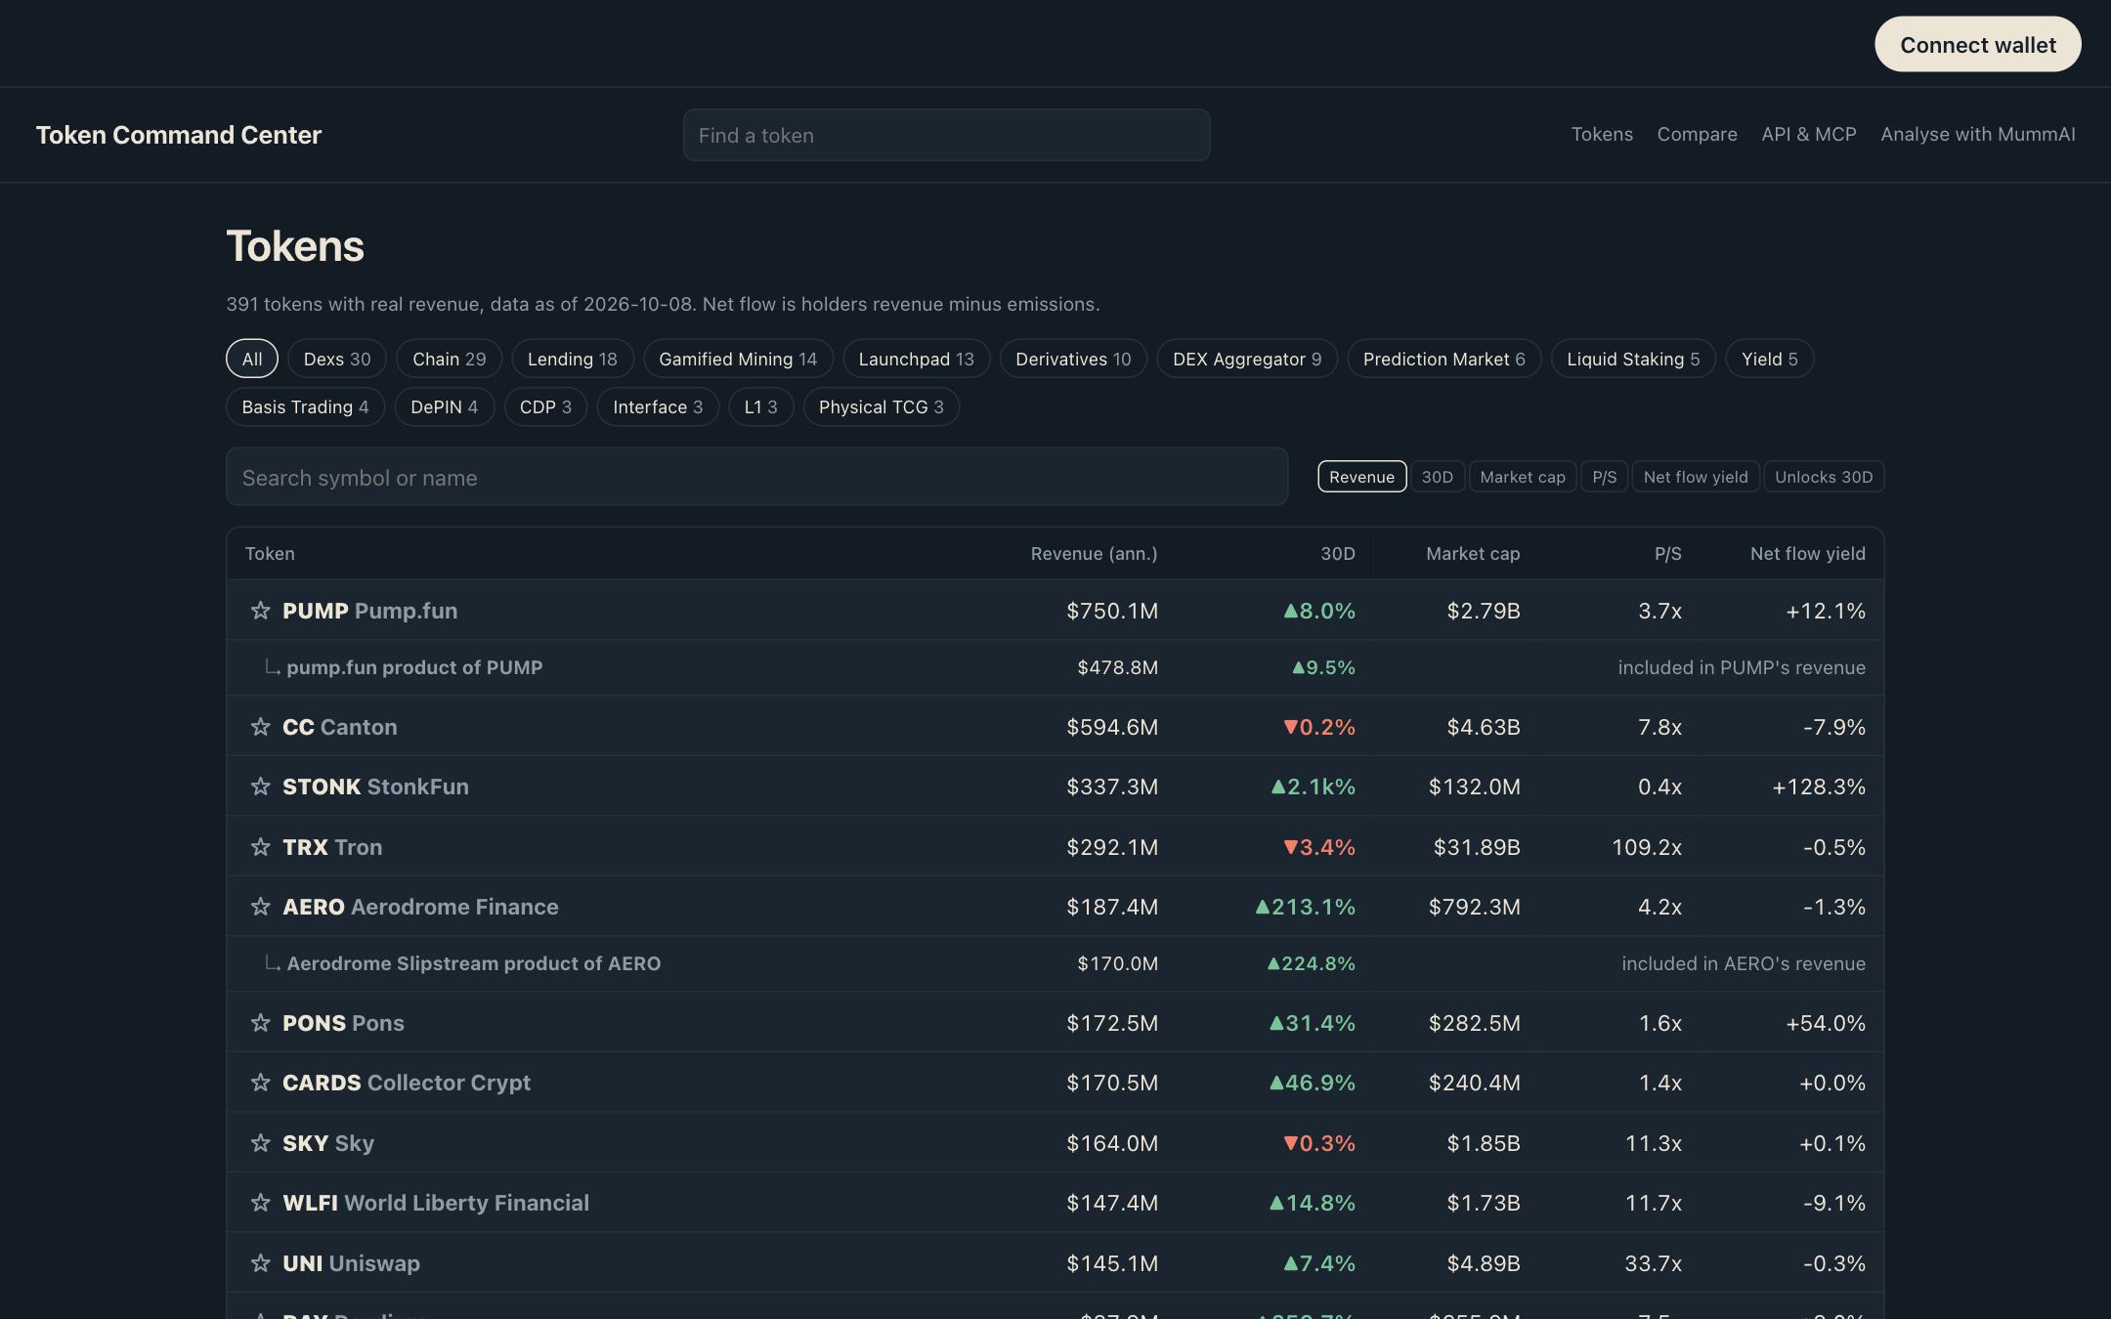Viewport: 2111px width, 1319px height.
Task: Open Tokens navigation link
Action: [x=1602, y=134]
